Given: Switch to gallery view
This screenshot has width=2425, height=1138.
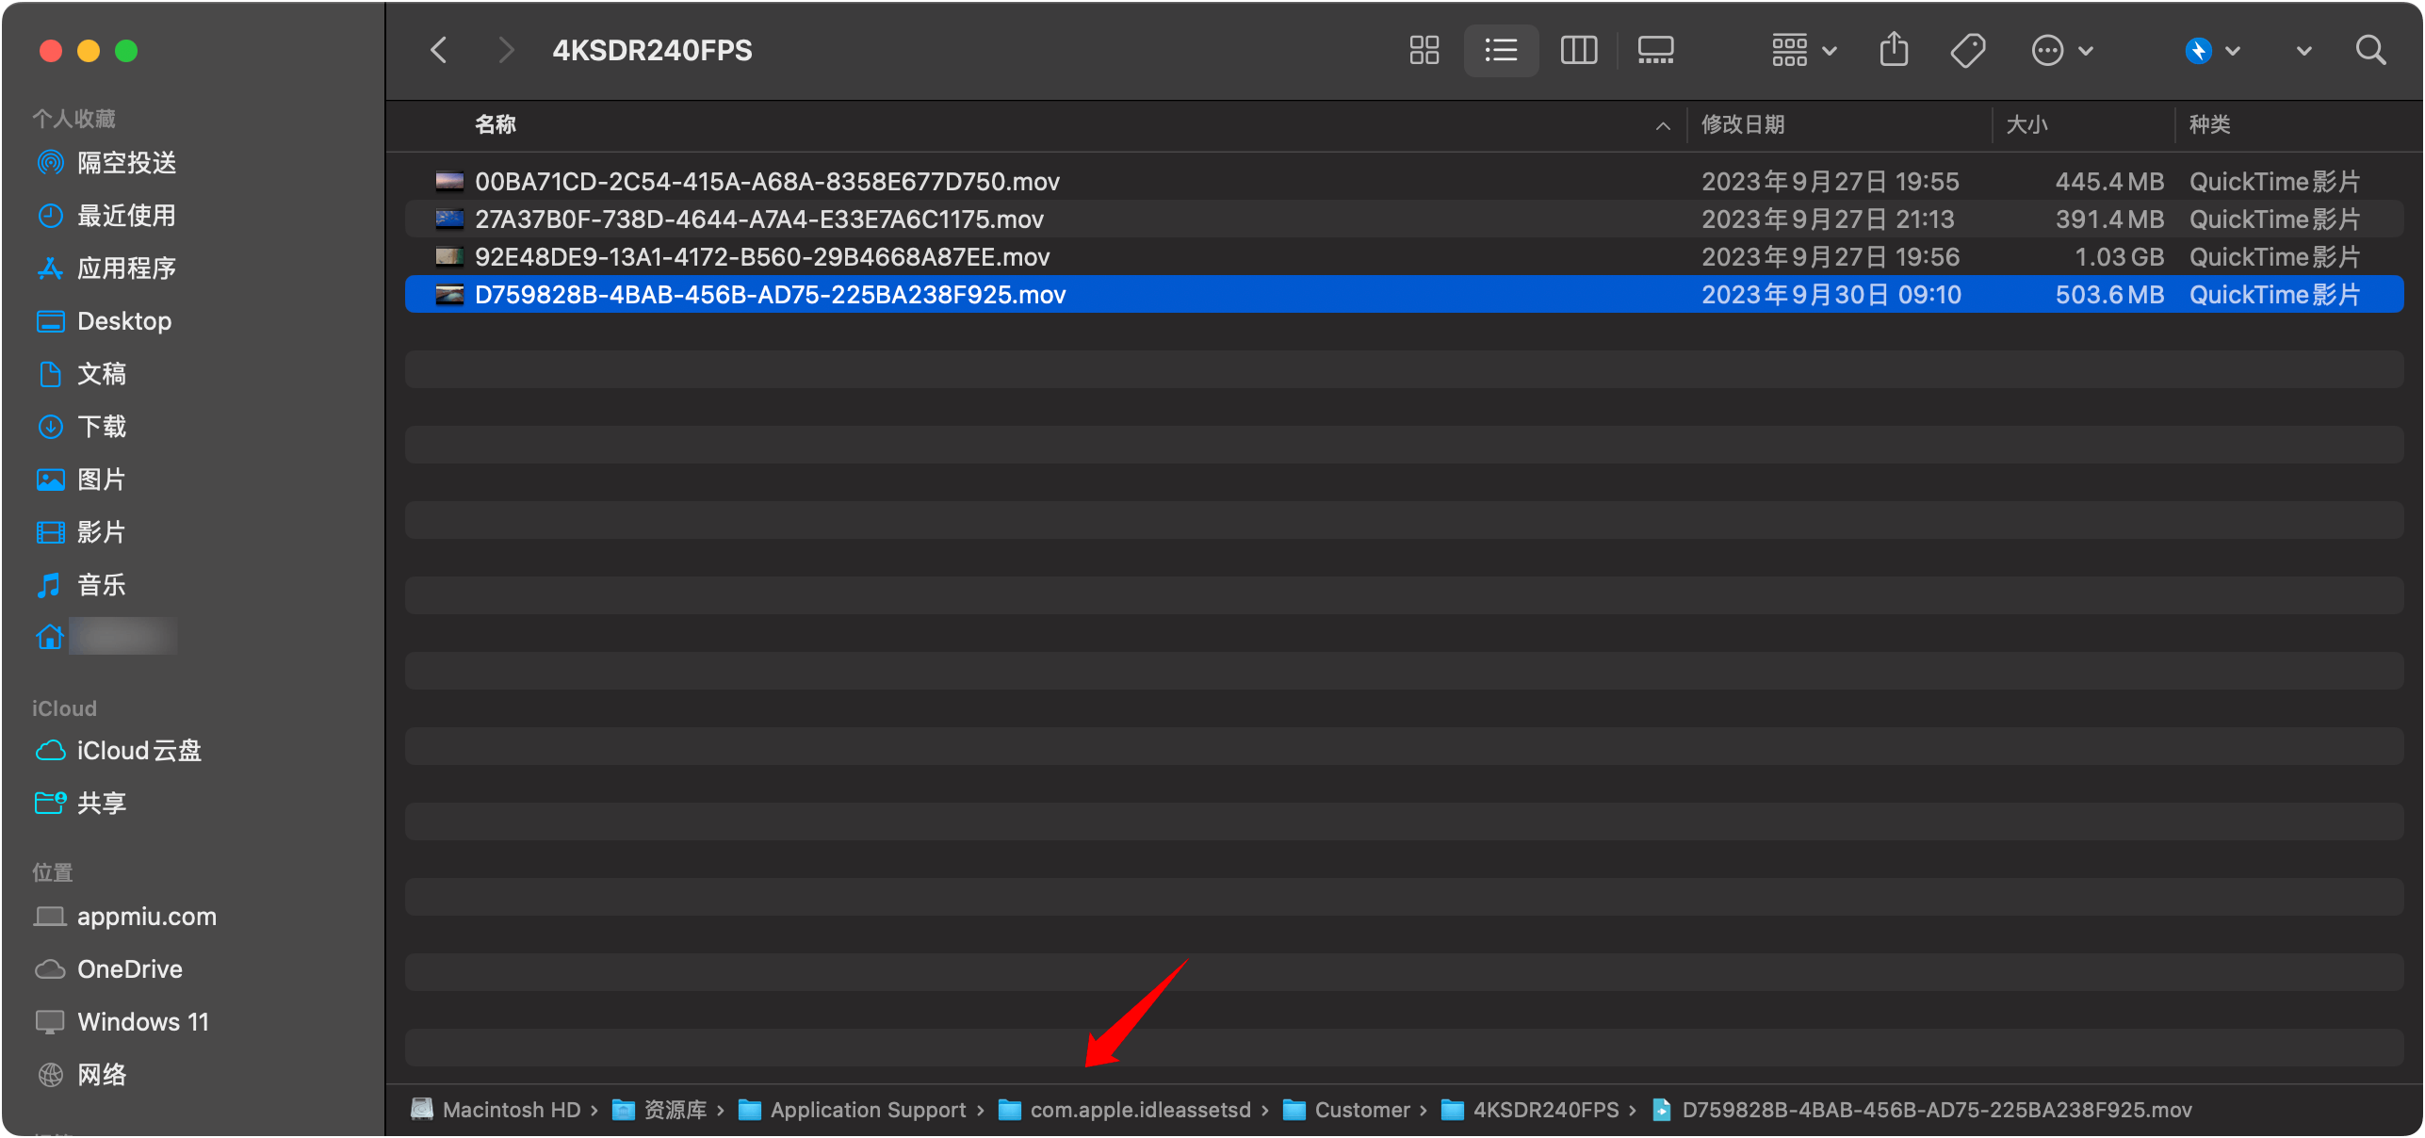Looking at the screenshot, I should pyautogui.click(x=1655, y=50).
